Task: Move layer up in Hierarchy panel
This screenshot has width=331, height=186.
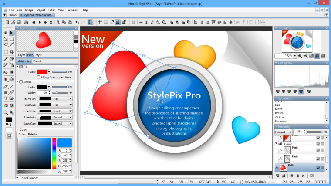Action: 292,176
